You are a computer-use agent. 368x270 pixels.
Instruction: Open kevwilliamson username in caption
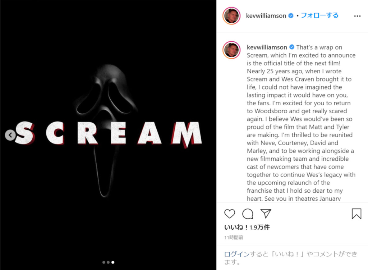click(267, 47)
